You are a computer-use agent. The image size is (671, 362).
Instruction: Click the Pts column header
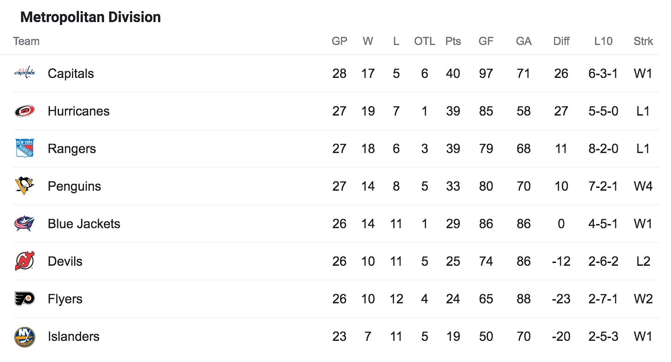coord(453,41)
